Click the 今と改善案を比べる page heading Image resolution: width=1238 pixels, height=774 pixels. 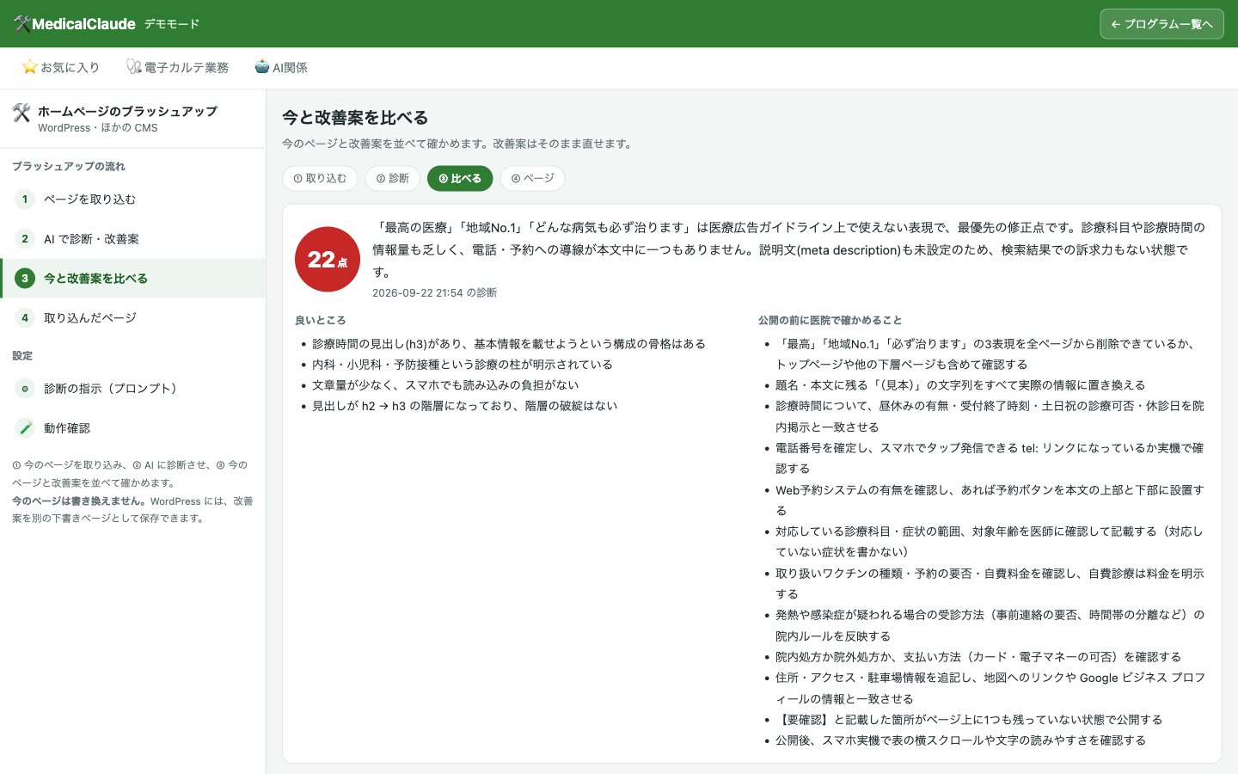(355, 118)
